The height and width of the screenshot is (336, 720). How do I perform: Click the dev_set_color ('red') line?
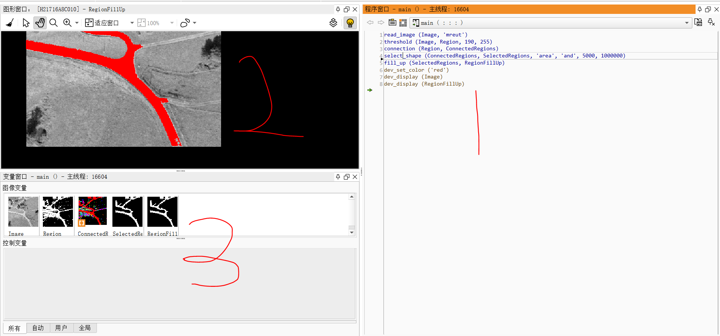[416, 70]
